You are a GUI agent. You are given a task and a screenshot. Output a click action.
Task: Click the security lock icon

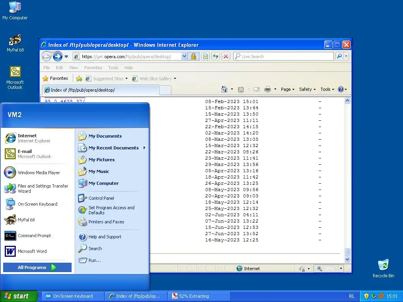[x=194, y=57]
